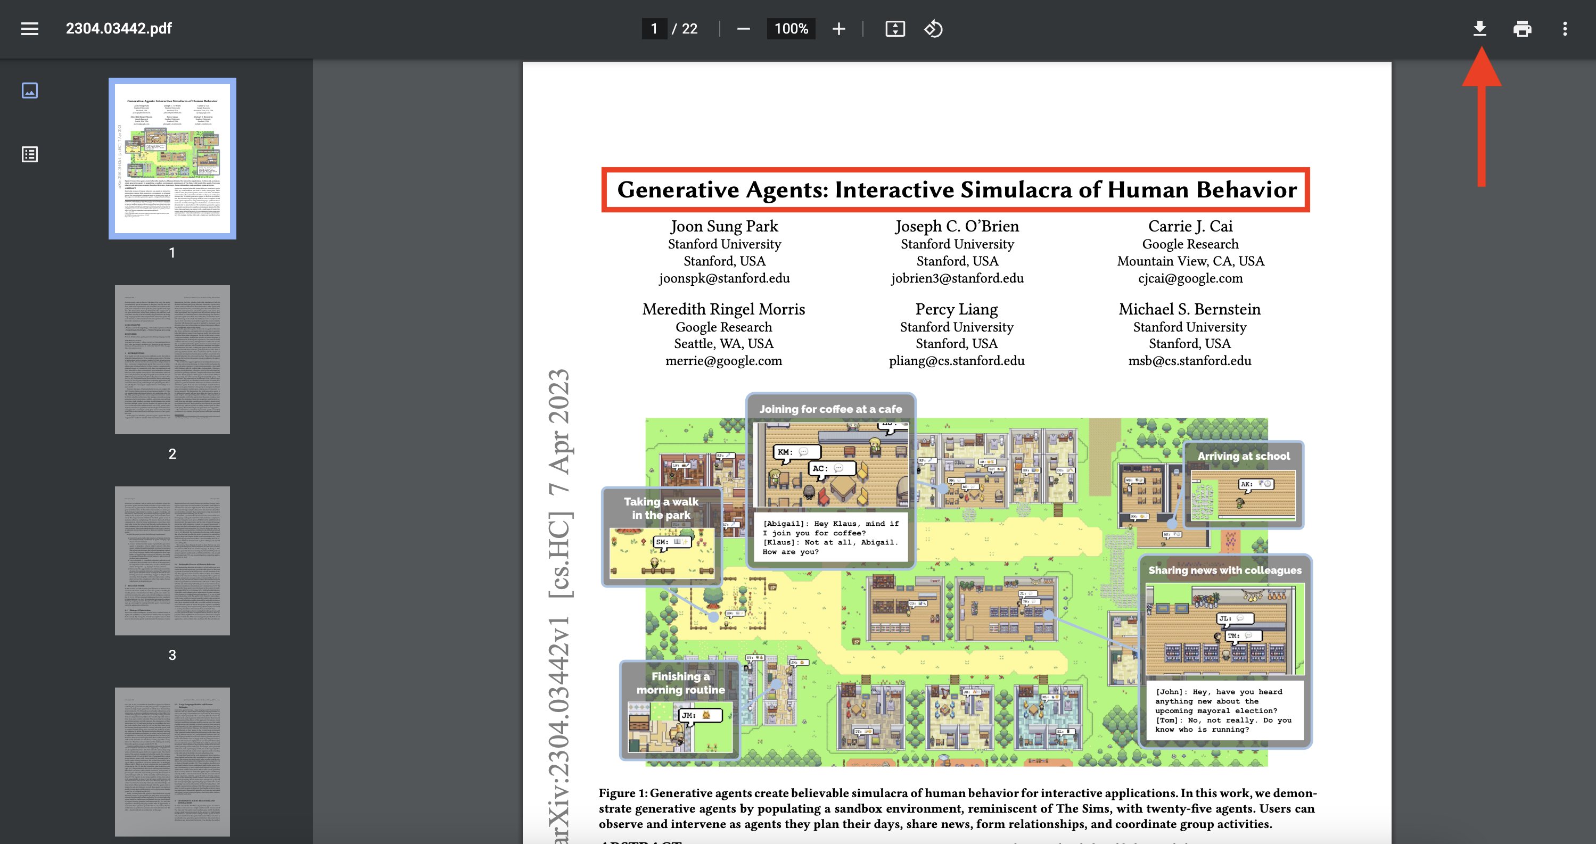
Task: Click the page number input field
Action: click(654, 29)
